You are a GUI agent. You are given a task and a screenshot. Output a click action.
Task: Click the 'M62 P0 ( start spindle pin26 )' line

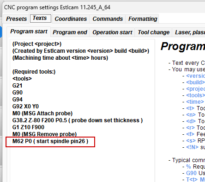pyautogui.click(x=50, y=141)
